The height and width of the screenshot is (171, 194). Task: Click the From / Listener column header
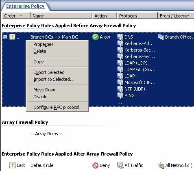(176, 16)
